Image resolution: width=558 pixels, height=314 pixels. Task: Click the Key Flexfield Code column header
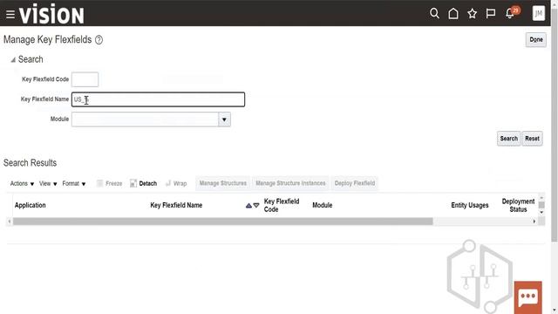point(282,206)
